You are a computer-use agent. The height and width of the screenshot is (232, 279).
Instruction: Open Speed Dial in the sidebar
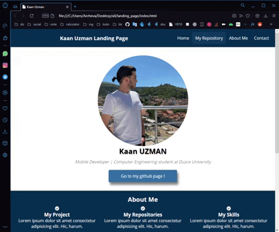click(x=5, y=26)
